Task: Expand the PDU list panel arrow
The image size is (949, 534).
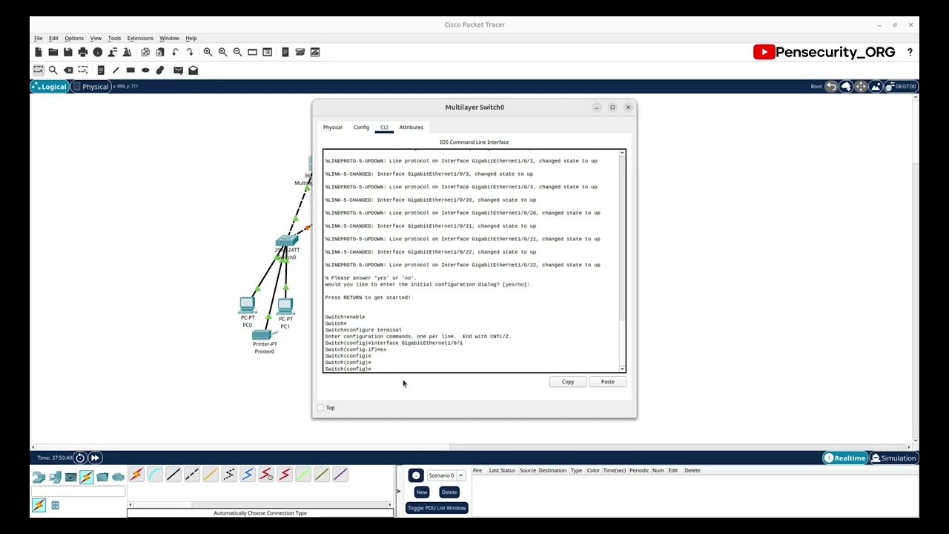Action: (x=398, y=491)
